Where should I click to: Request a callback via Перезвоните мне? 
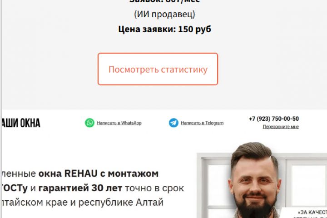(281, 127)
